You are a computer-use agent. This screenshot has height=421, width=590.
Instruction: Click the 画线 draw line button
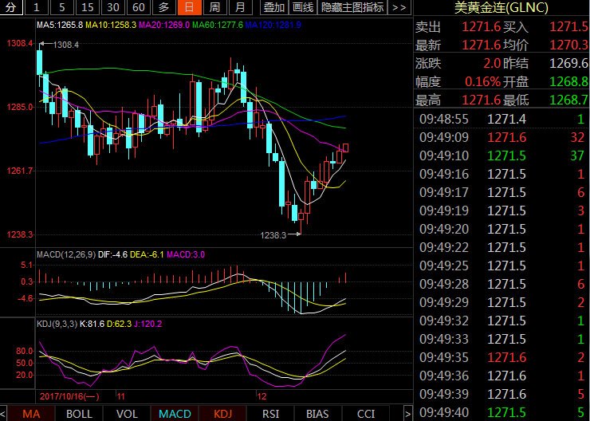pyautogui.click(x=303, y=7)
